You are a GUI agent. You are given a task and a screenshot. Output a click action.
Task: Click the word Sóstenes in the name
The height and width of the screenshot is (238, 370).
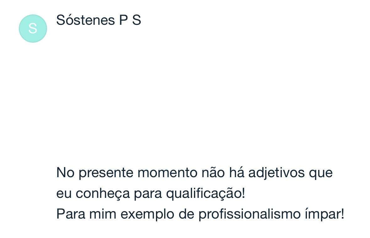85,20
